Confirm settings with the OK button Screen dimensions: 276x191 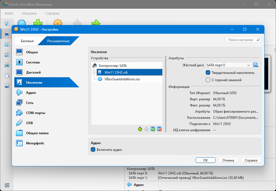pyautogui.click(x=205, y=160)
